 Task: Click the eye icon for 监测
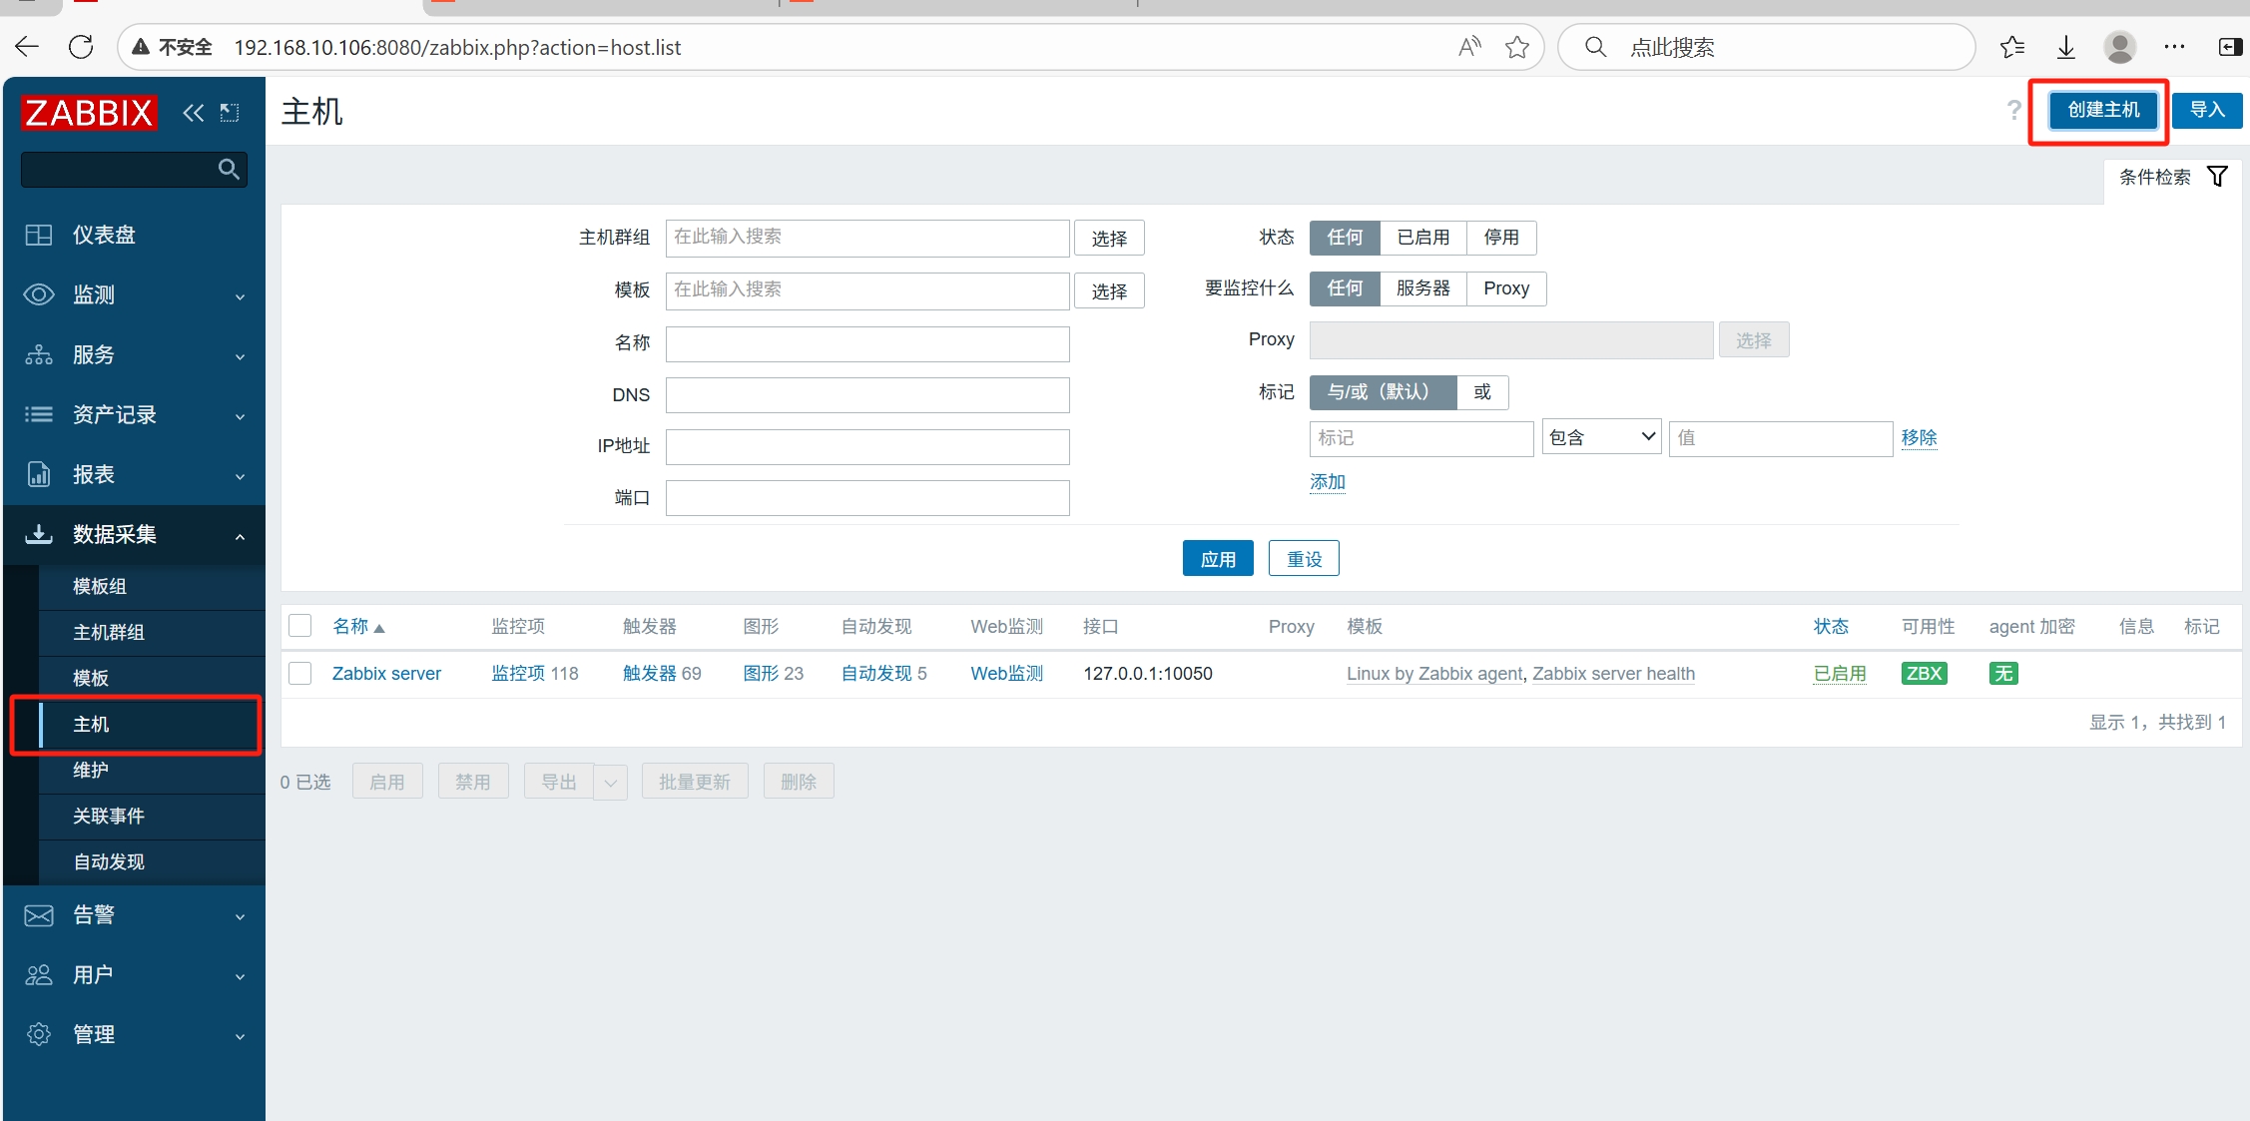[39, 294]
